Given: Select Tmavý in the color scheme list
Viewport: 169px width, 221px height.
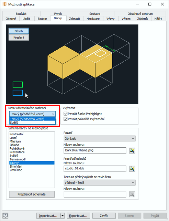Looking at the screenshot, I should [32, 163].
